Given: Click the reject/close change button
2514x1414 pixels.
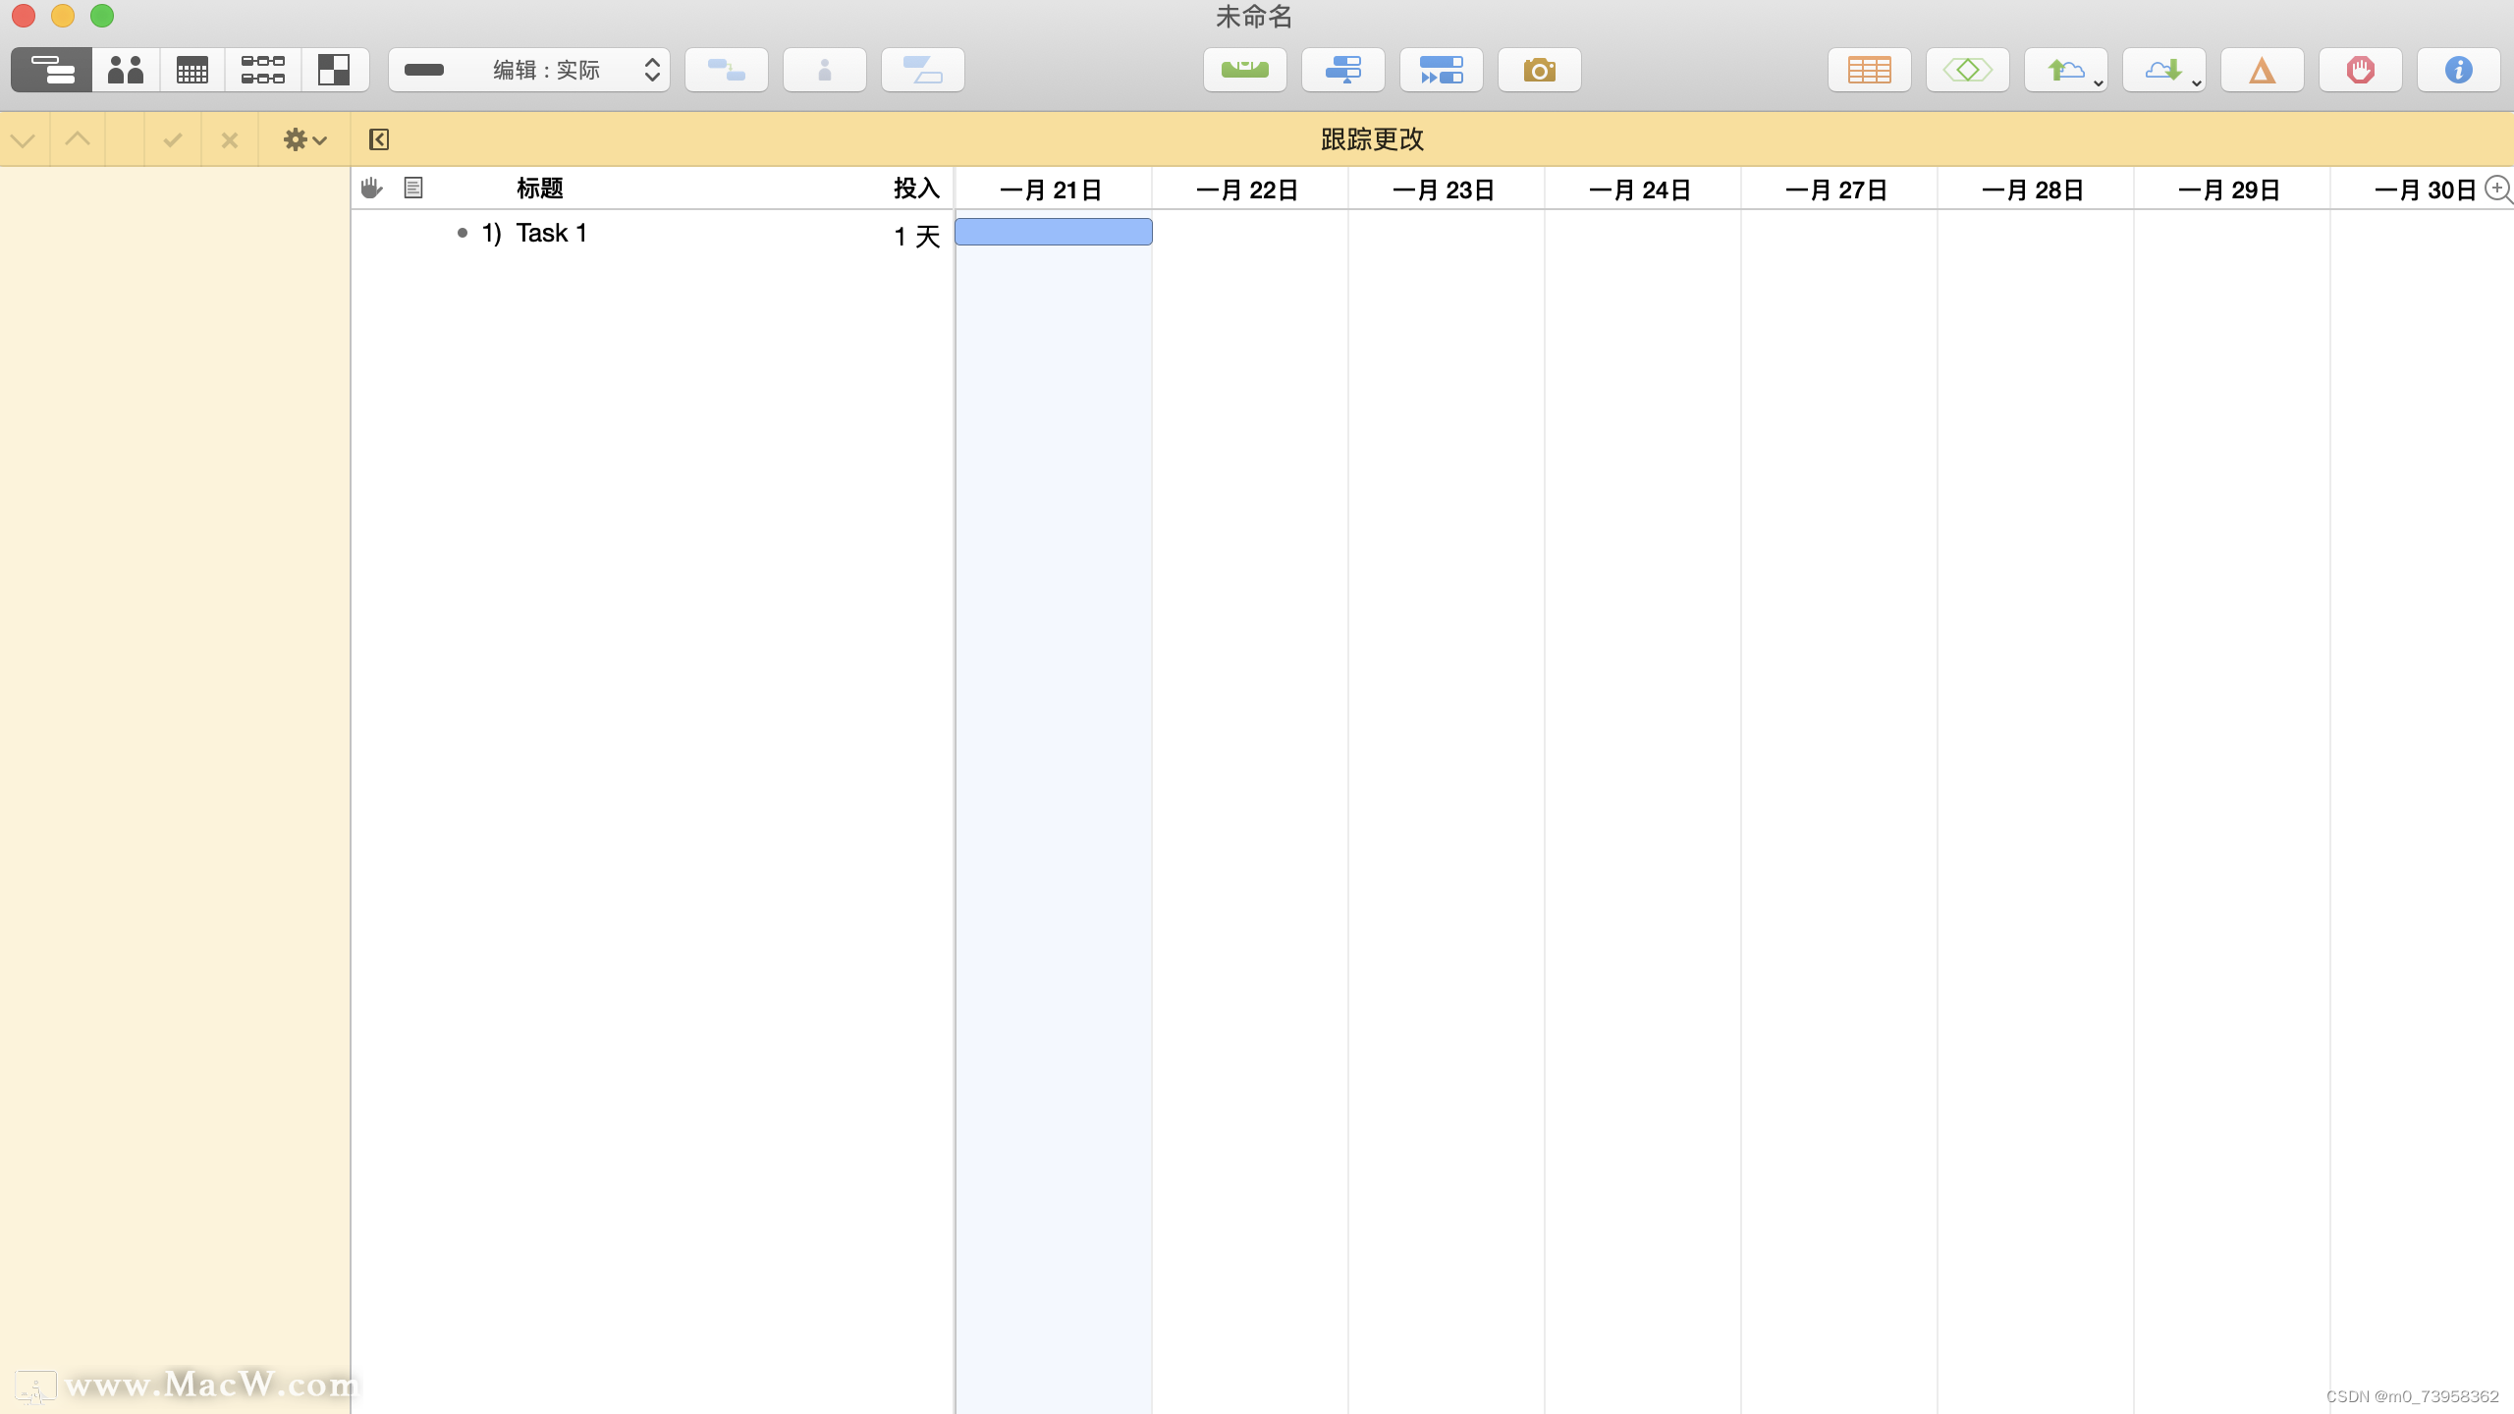Looking at the screenshot, I should pos(230,138).
